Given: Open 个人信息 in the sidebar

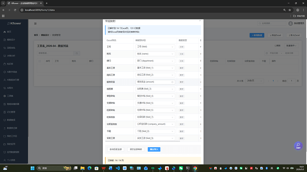Looking at the screenshot, I should coord(11,160).
